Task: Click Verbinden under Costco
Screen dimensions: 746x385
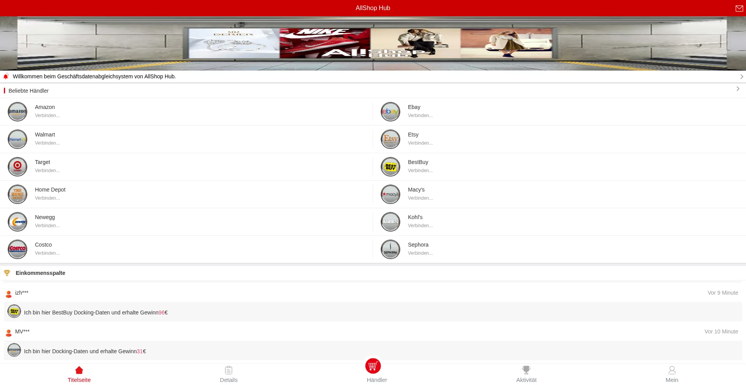Action: point(47,253)
